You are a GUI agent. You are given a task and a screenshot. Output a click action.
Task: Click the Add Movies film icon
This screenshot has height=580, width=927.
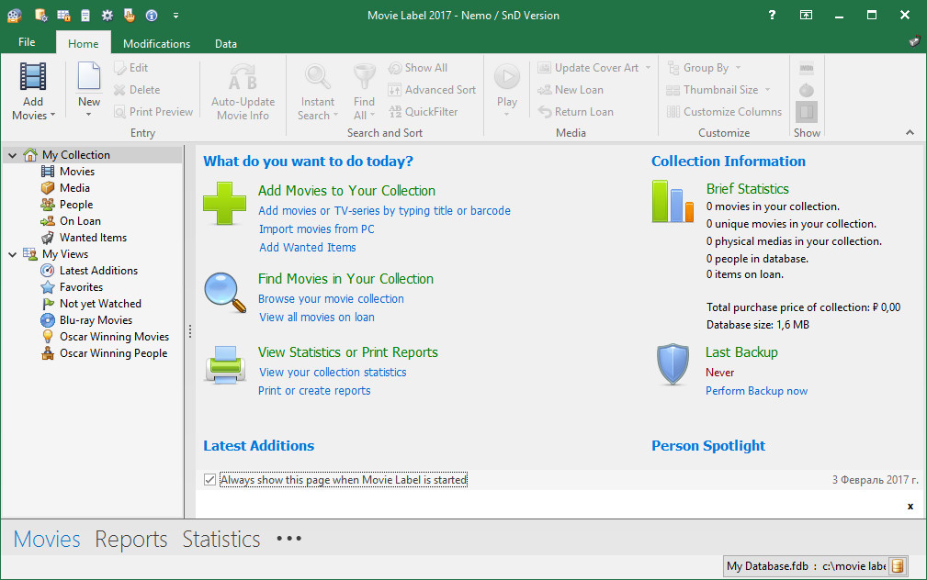33,77
